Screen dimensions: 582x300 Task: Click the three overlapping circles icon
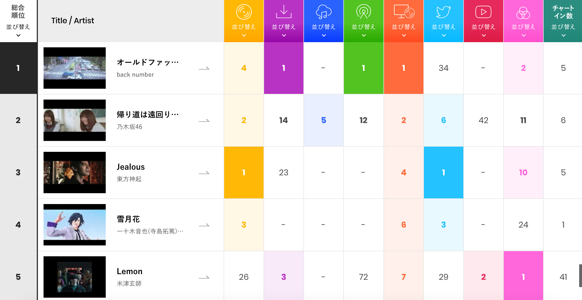[x=523, y=13]
